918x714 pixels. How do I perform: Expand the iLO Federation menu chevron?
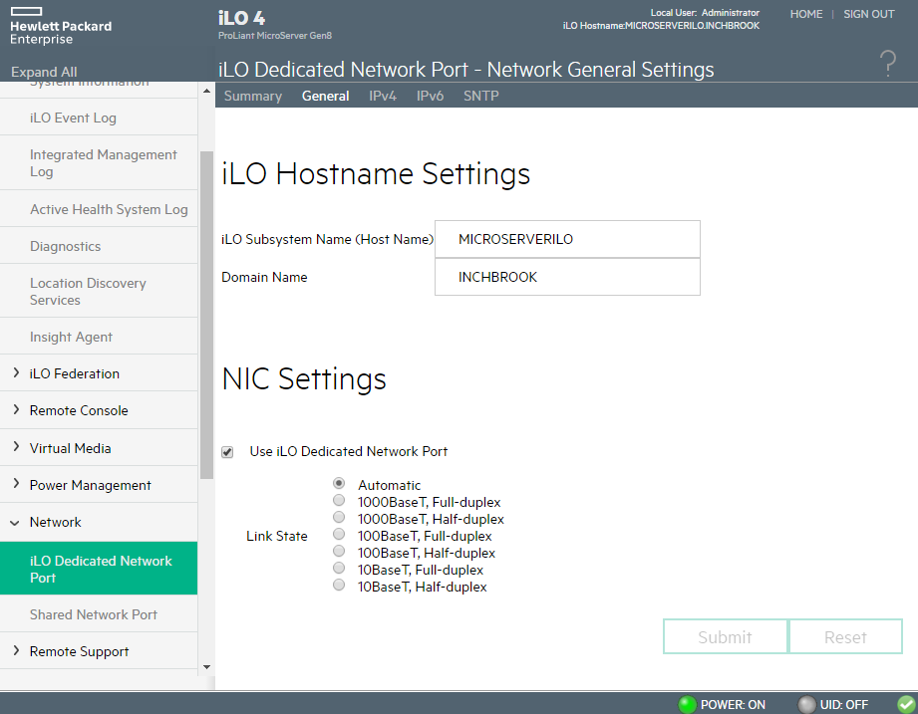point(16,372)
